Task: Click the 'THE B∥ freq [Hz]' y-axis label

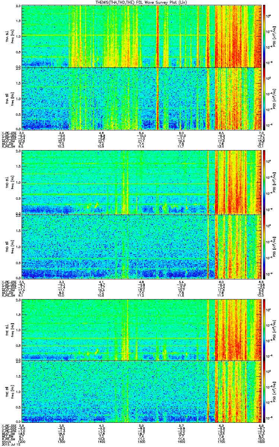Action: [9, 392]
